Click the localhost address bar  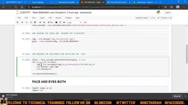pyautogui.click(x=90, y=7)
